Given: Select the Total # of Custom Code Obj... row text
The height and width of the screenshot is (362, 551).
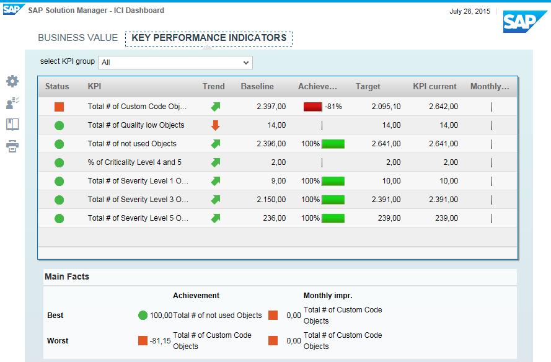Looking at the screenshot, I should [137, 107].
